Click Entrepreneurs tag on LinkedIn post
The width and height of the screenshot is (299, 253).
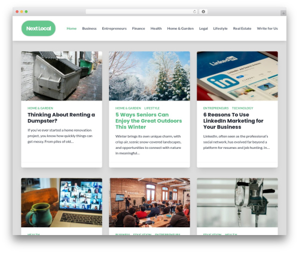click(x=216, y=108)
